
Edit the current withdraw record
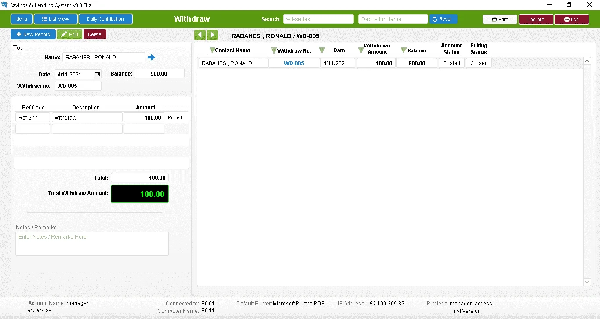click(69, 34)
